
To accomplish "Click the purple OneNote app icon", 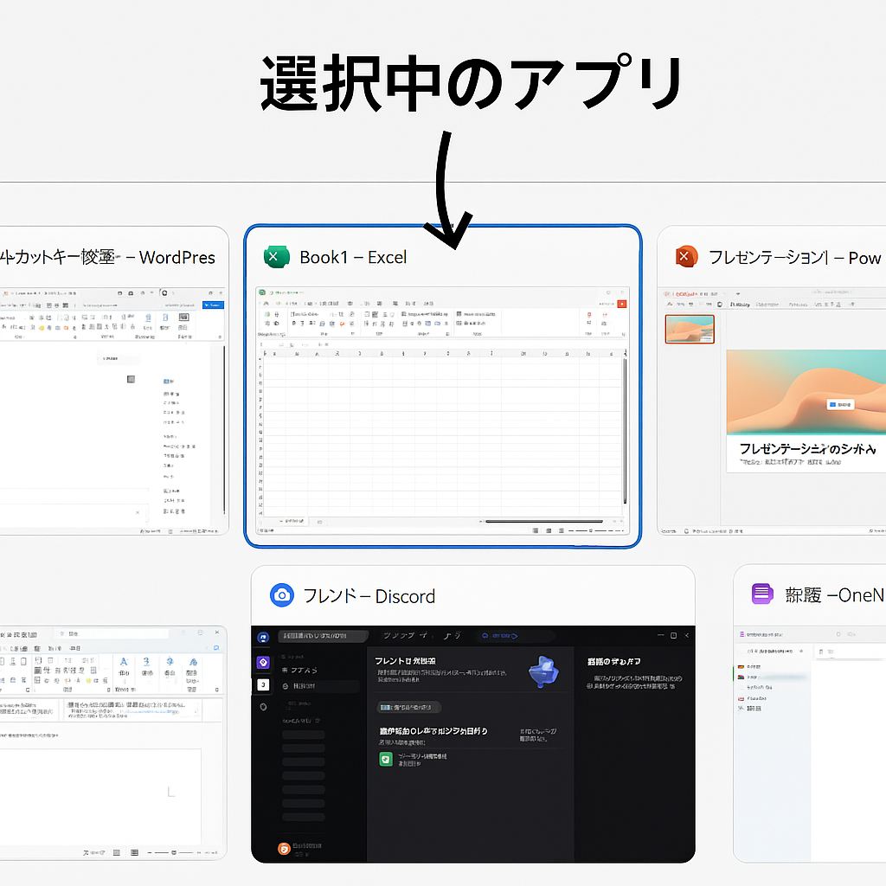I will click(761, 594).
